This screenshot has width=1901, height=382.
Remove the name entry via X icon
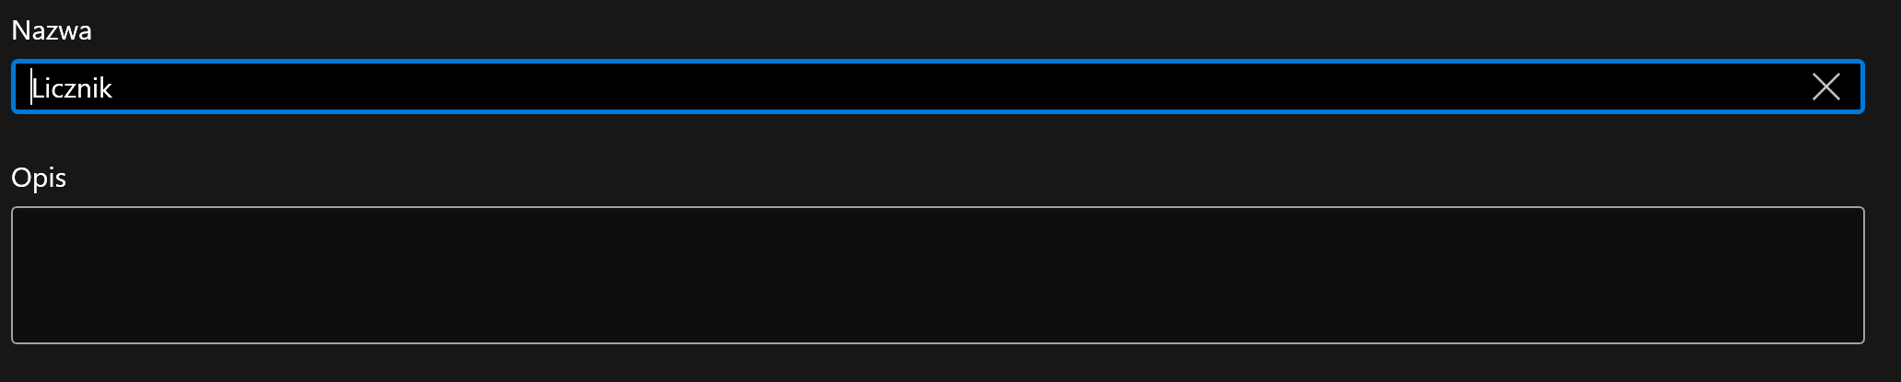pyautogui.click(x=1825, y=87)
